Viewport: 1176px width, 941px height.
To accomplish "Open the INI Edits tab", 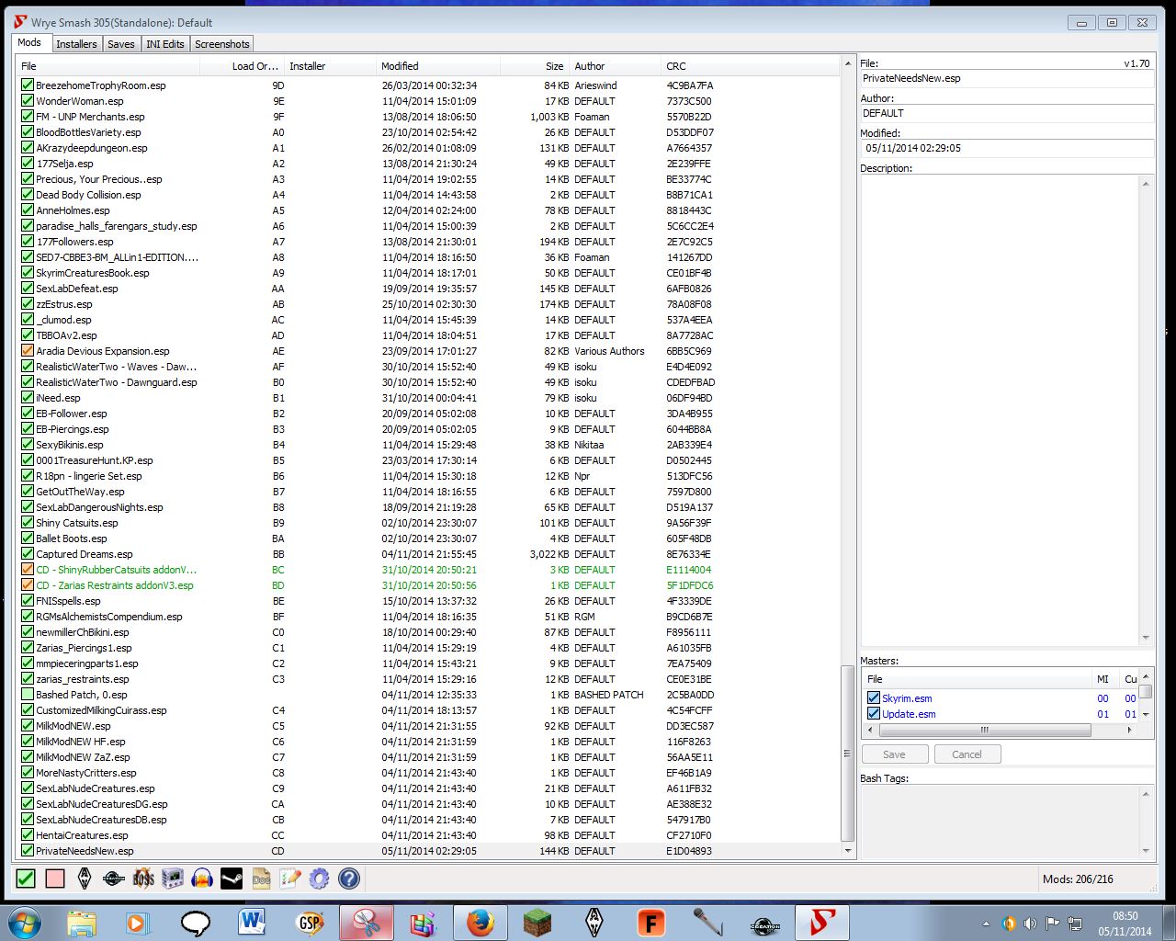I will click(165, 44).
